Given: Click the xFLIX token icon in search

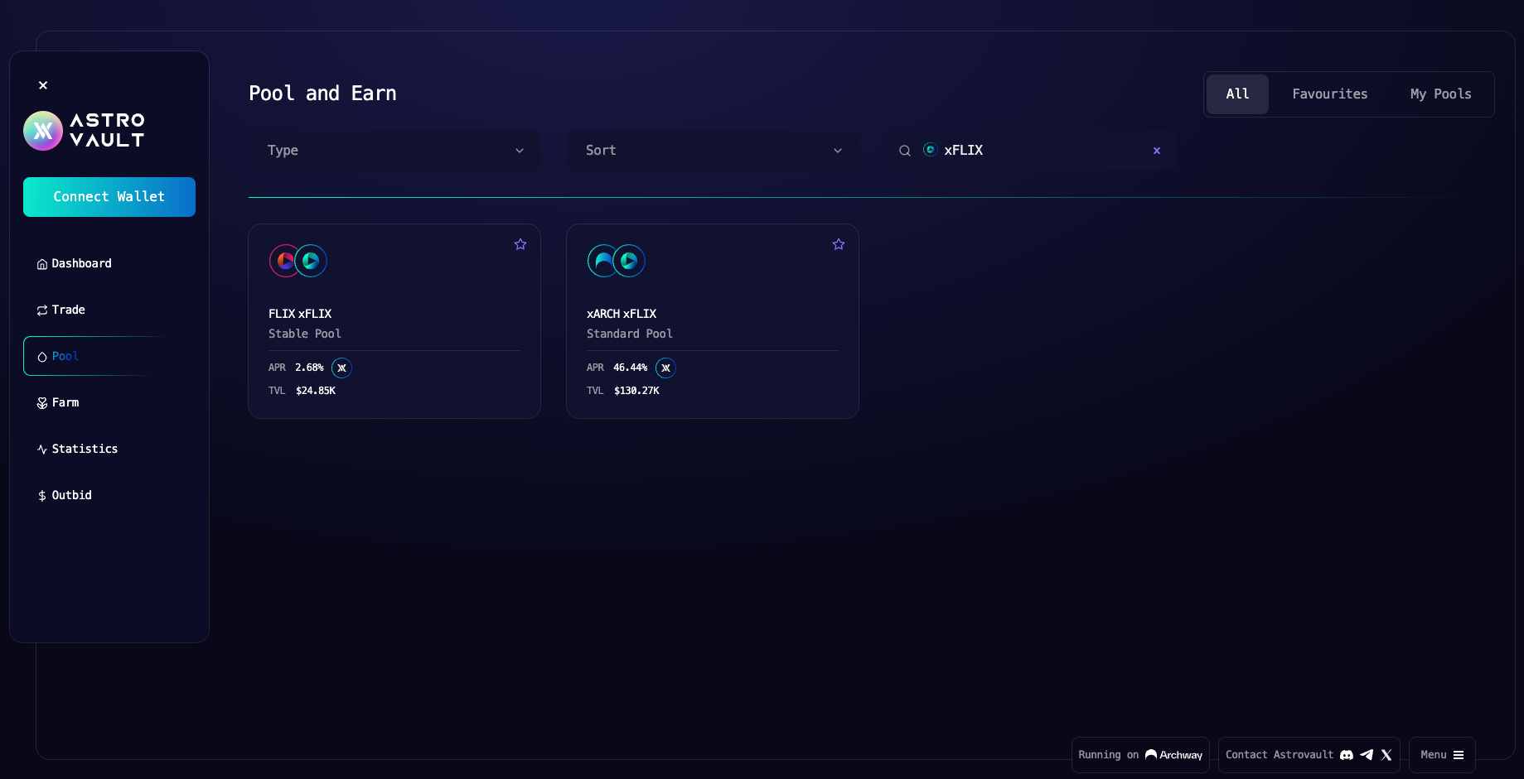Looking at the screenshot, I should coord(931,150).
